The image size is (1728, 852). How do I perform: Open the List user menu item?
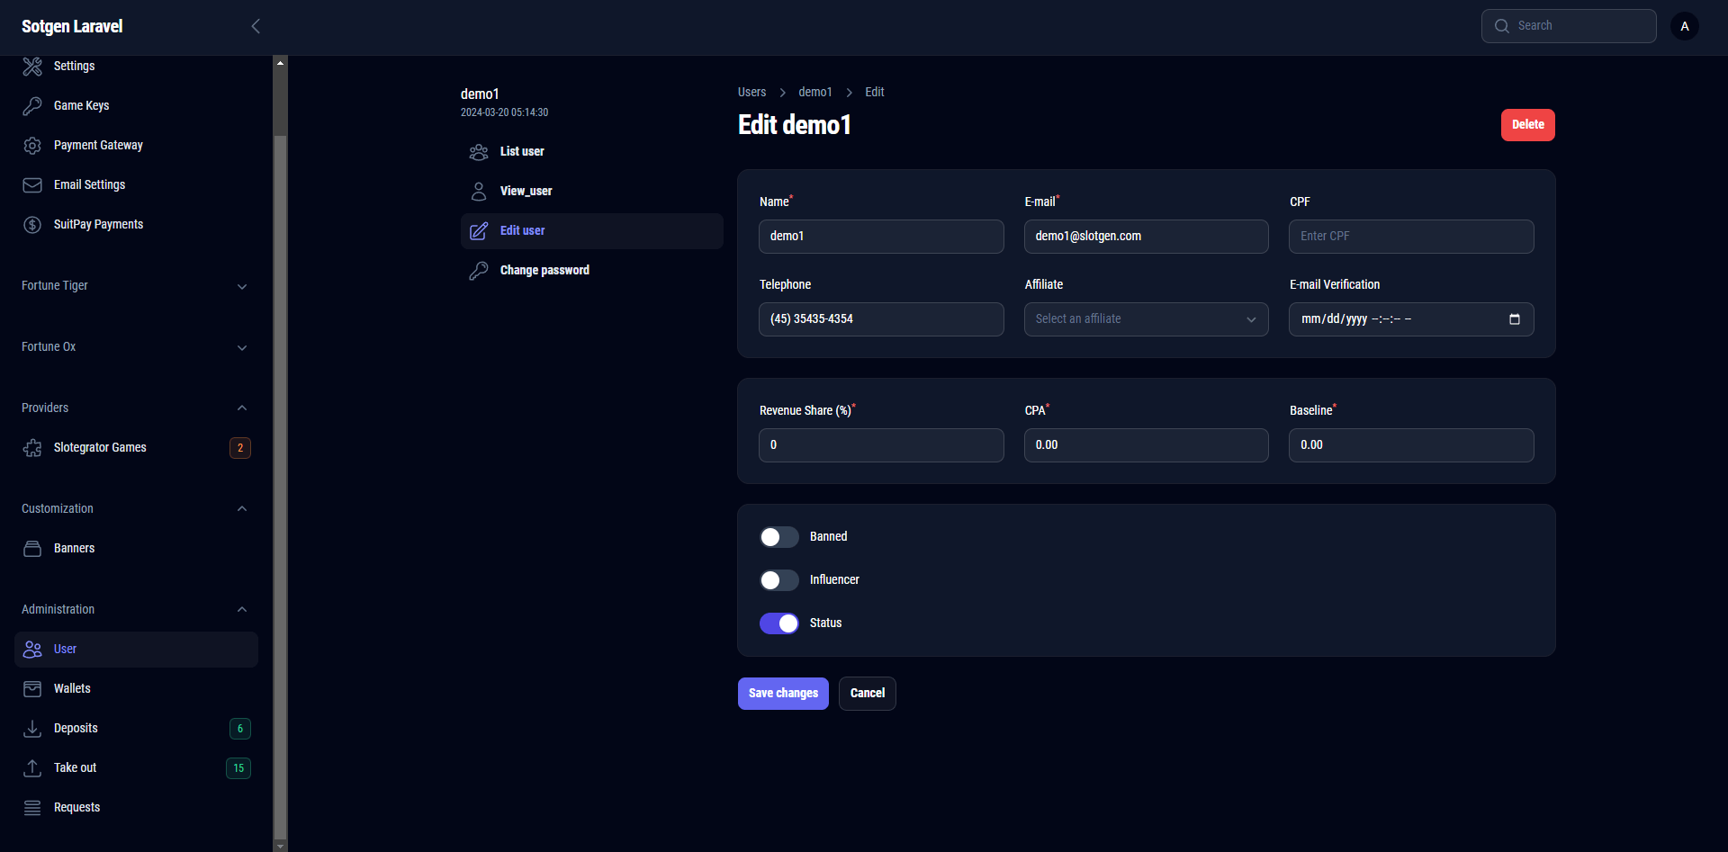coord(522,152)
